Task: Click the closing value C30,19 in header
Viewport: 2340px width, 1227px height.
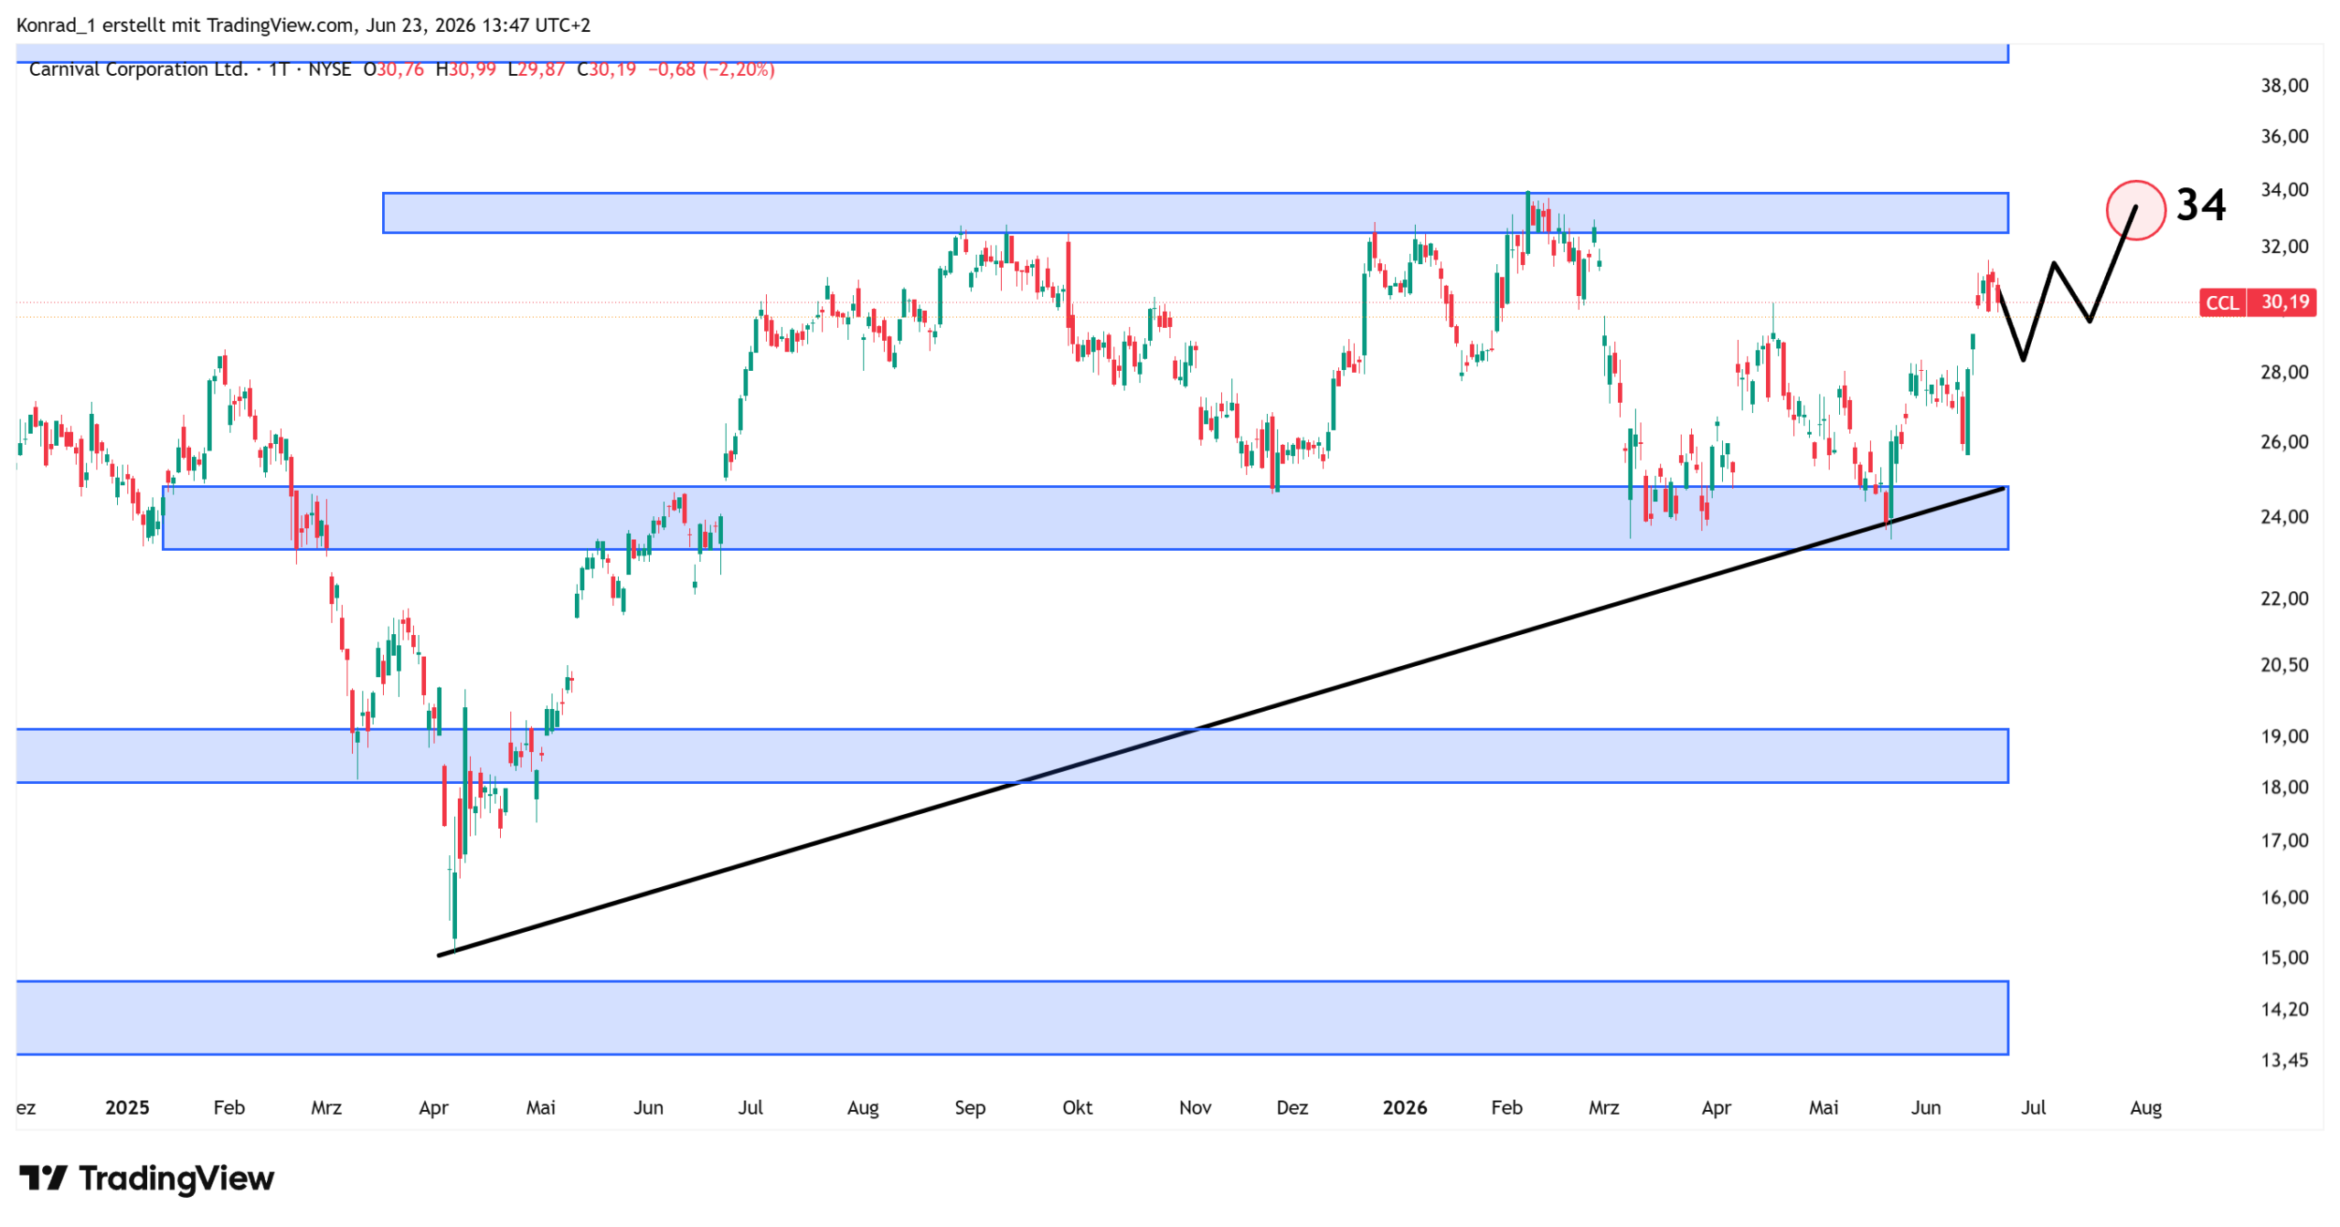Action: pyautogui.click(x=606, y=69)
